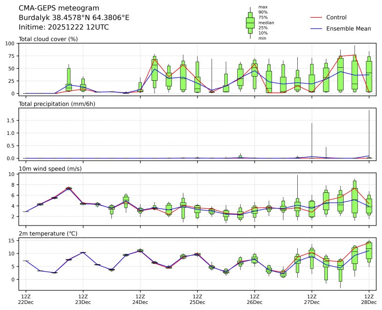Click the blue Ensemble Mean legend line
This screenshot has height=310, width=382.
click(316, 28)
